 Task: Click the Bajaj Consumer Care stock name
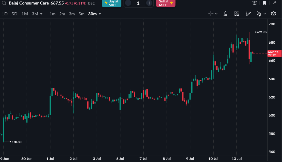(x=29, y=3)
